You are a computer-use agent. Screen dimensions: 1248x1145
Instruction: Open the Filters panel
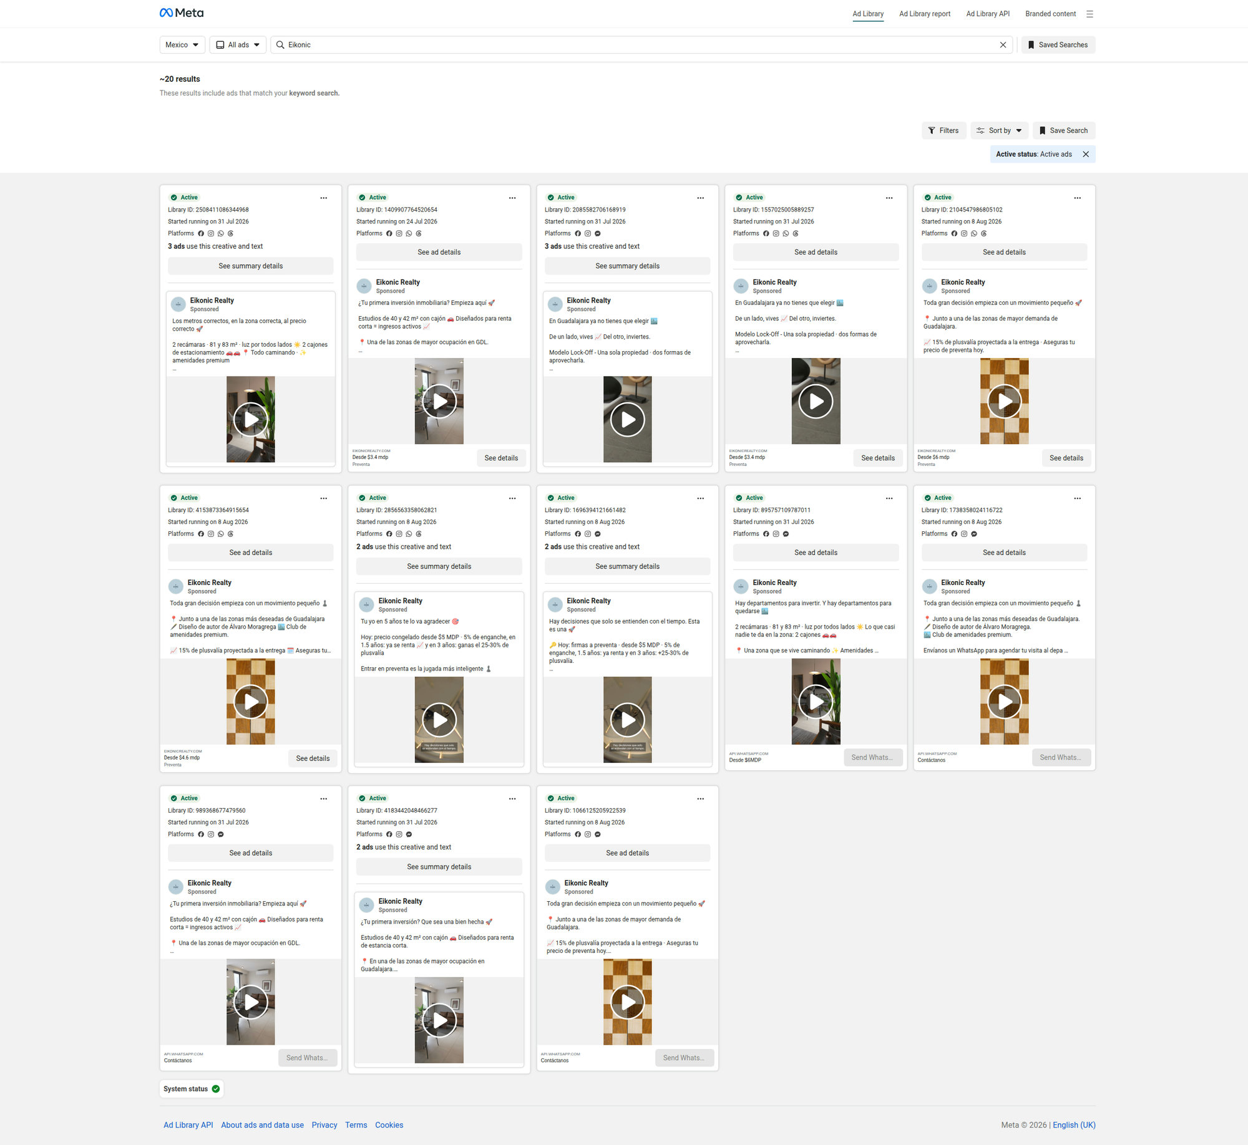click(943, 130)
